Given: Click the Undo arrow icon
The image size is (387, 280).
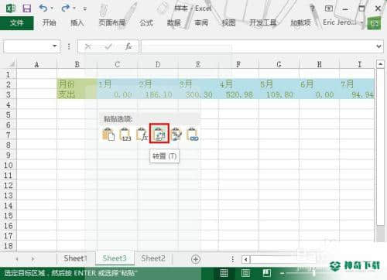Looking at the screenshot, I should (x=43, y=9).
